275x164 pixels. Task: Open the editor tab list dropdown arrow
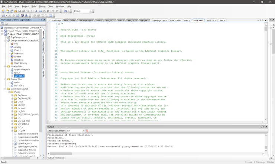pyautogui.click(x=258, y=20)
